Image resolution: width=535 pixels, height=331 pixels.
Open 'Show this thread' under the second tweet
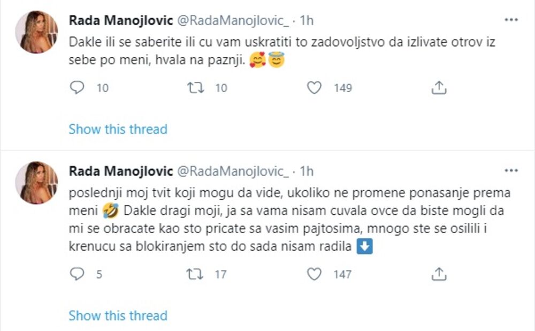point(117,315)
